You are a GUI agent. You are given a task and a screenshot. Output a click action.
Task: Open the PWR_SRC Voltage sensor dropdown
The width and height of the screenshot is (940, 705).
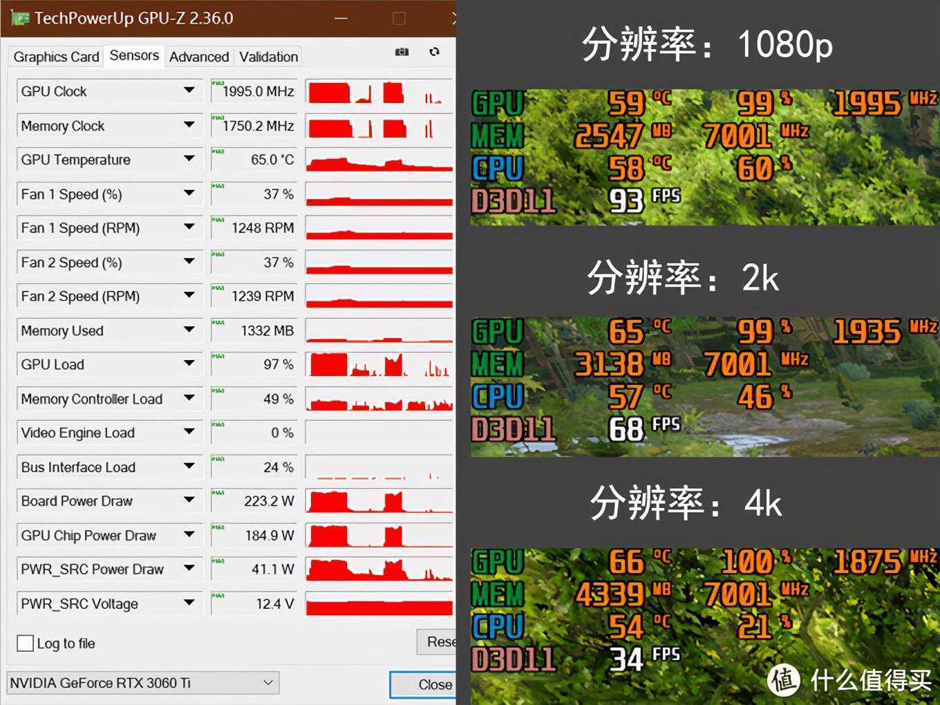189,603
